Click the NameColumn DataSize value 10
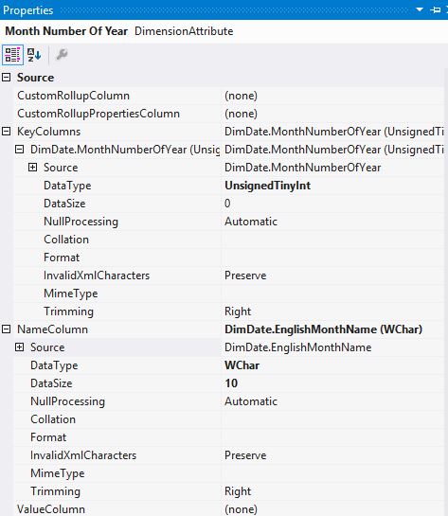This screenshot has width=448, height=516. click(x=231, y=383)
